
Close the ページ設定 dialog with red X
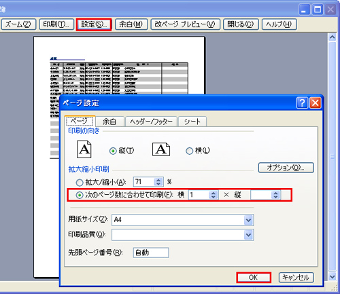coord(316,103)
